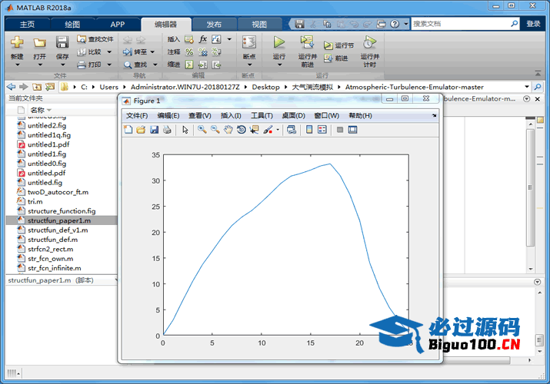Open 工具(T) menu in Figure 1
The width and height of the screenshot is (550, 384).
262,115
